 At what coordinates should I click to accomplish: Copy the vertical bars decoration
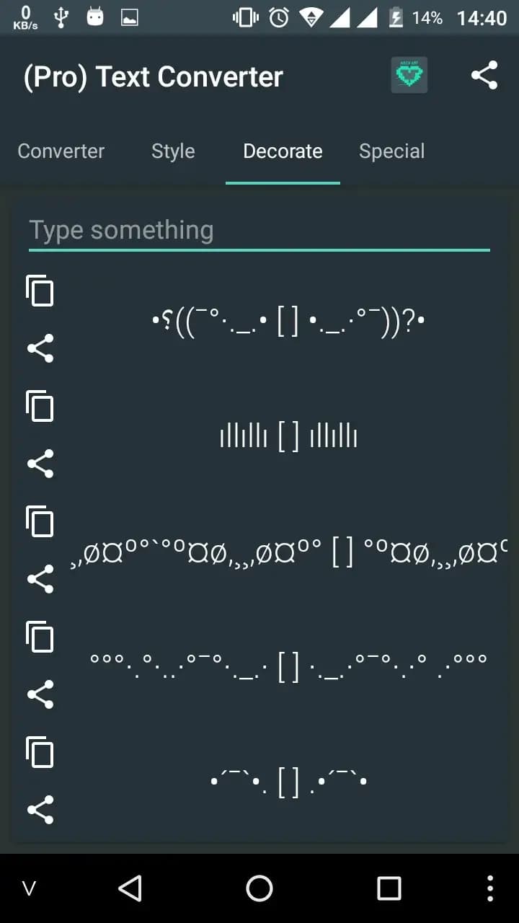tap(40, 406)
